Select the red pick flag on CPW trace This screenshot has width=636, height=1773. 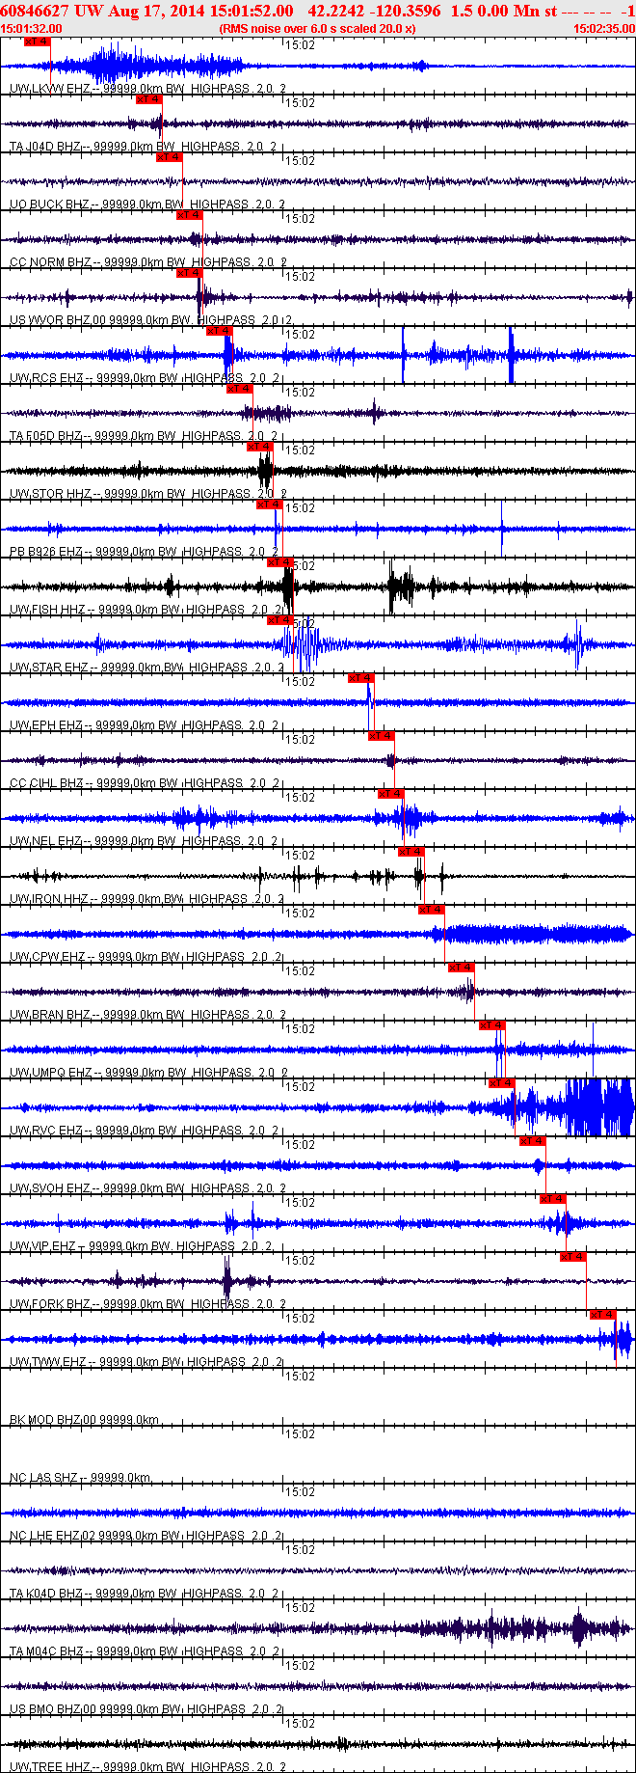point(432,910)
